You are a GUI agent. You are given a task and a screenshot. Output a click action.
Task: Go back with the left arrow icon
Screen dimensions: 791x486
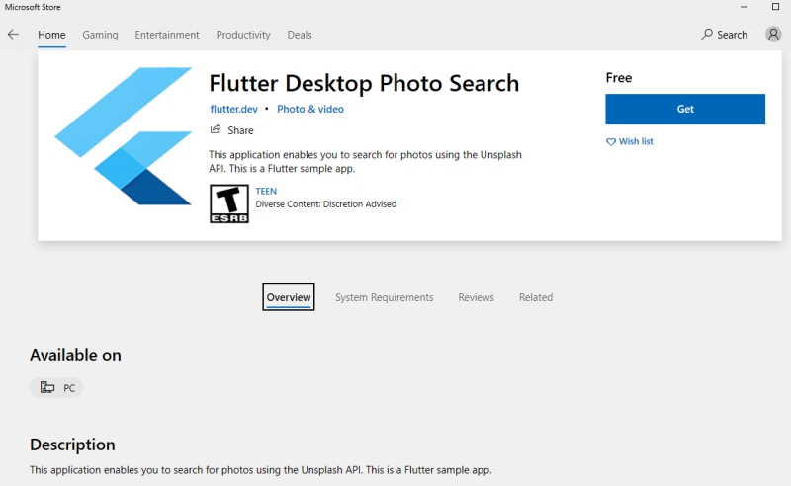13,35
